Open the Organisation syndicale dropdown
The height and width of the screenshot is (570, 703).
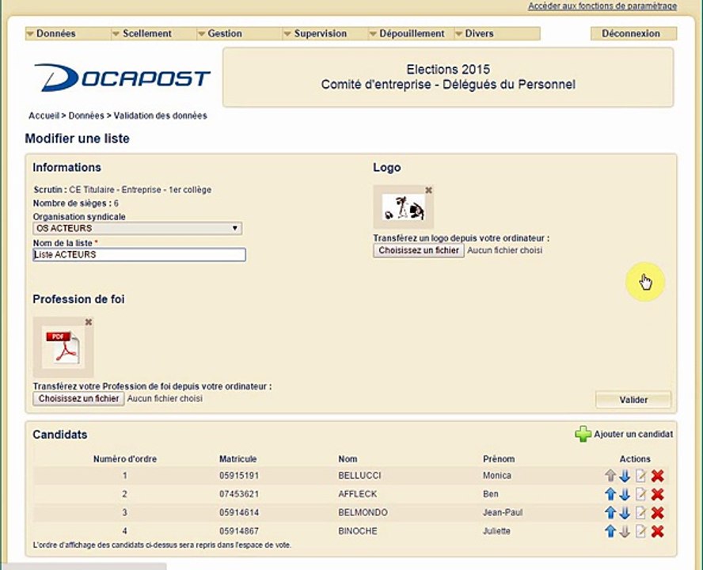coord(137,228)
